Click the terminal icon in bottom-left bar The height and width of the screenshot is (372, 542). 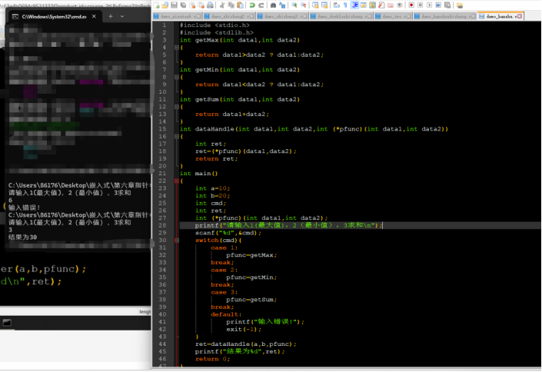pos(7,323)
